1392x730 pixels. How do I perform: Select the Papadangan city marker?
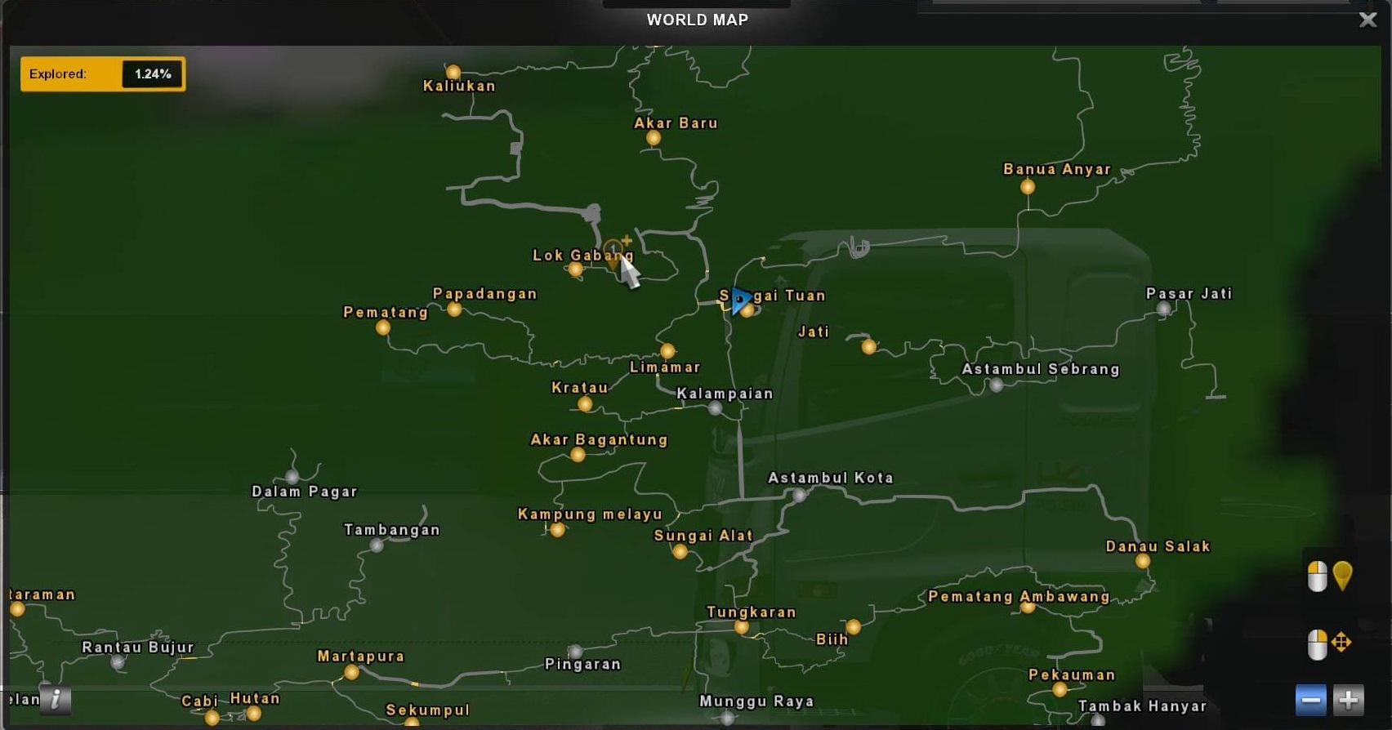[455, 309]
